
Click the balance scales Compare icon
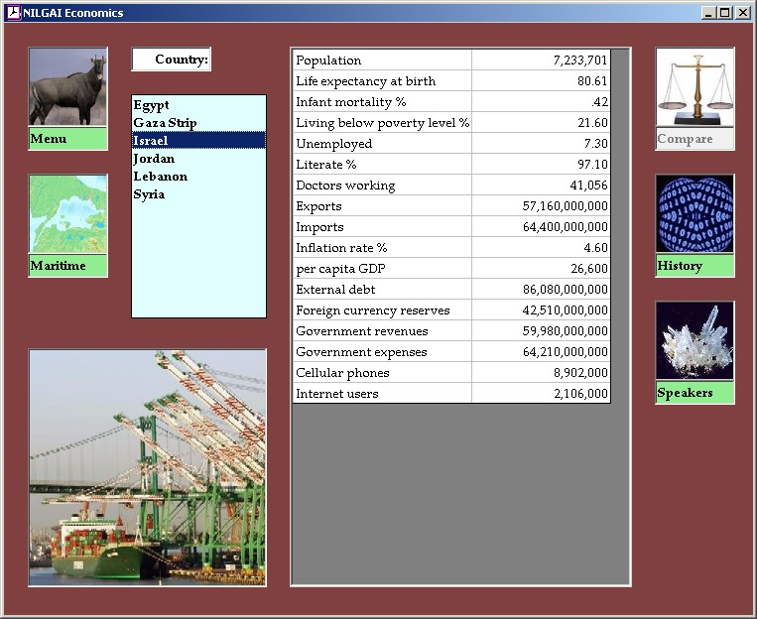click(694, 87)
